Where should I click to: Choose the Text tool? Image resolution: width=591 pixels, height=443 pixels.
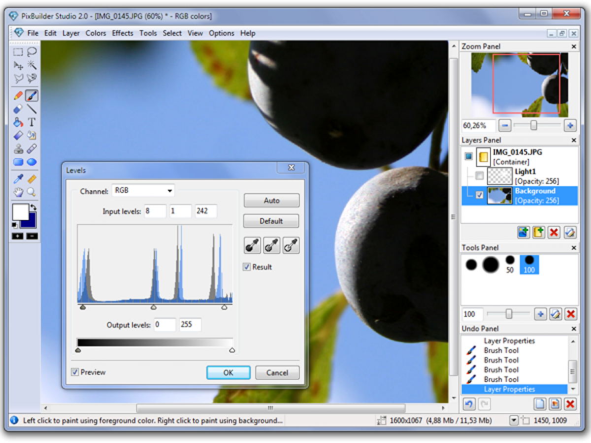coord(32,122)
